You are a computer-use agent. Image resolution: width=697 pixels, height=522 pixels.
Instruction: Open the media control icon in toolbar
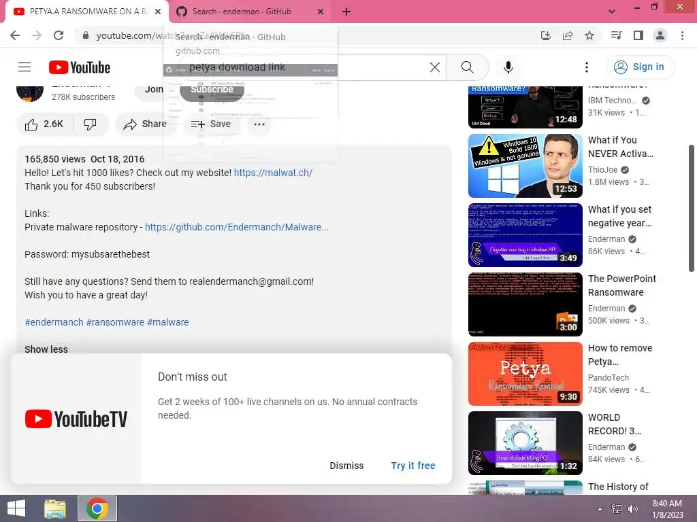(616, 35)
